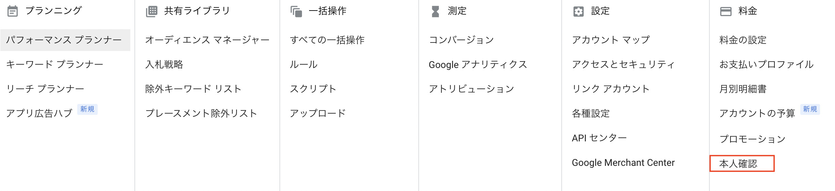Image resolution: width=835 pixels, height=191 pixels.
Task: Click the 設定 gear icon
Action: 578,12
